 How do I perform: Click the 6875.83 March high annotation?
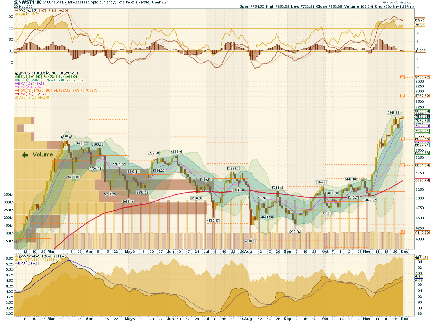pyautogui.click(x=66, y=137)
